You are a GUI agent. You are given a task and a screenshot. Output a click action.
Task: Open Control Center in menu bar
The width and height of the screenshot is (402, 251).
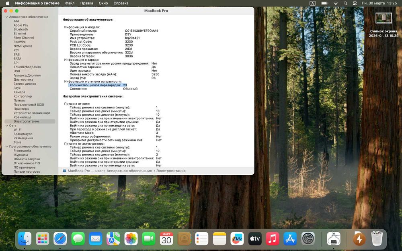355,3
